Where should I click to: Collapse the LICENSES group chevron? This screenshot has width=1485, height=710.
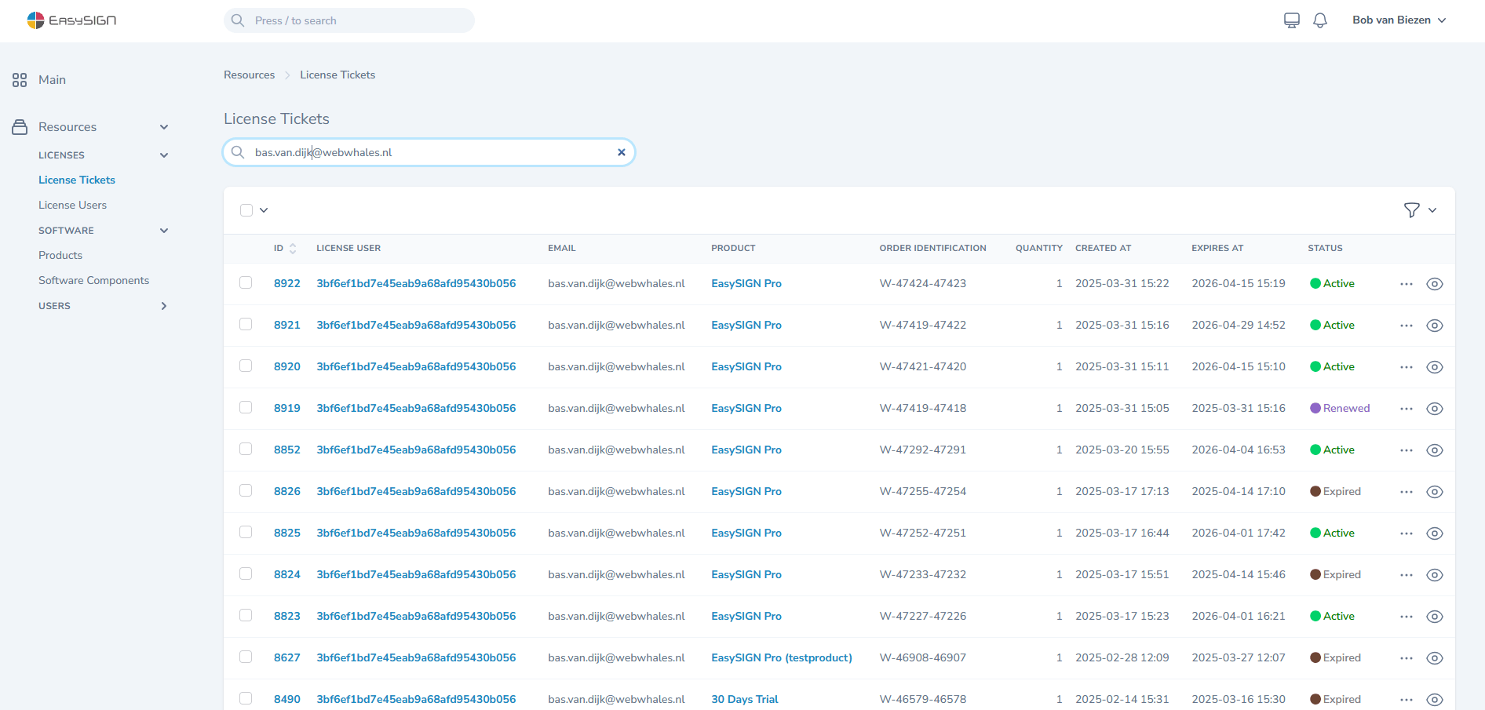point(164,155)
